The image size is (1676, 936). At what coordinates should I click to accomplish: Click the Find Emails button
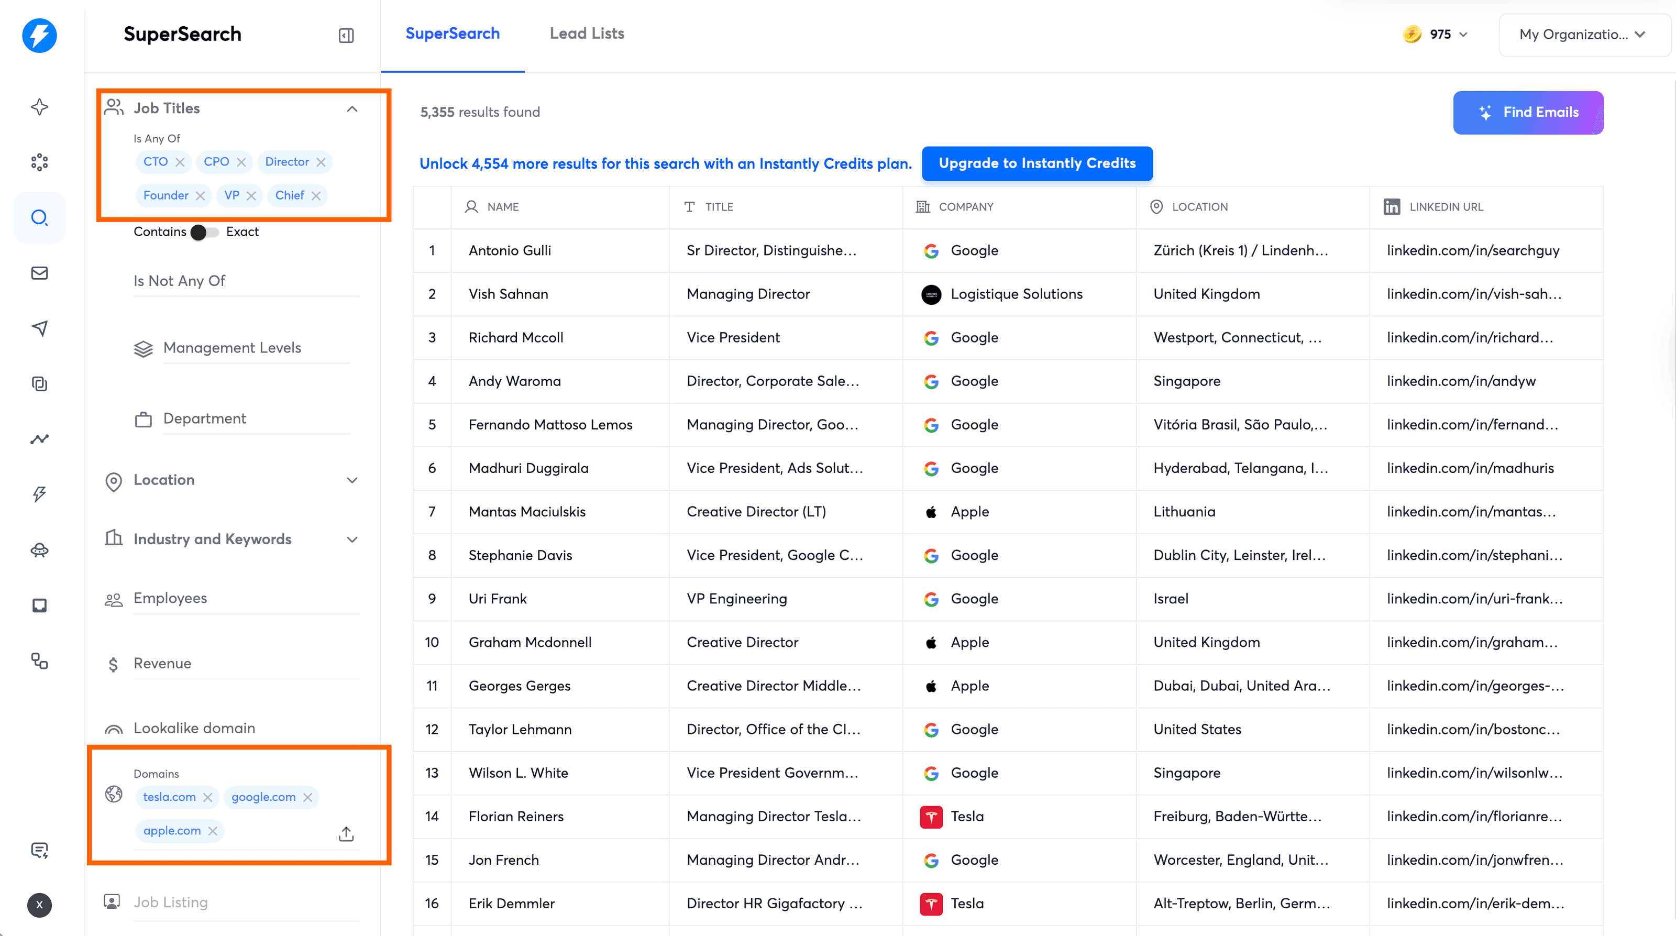(x=1528, y=113)
